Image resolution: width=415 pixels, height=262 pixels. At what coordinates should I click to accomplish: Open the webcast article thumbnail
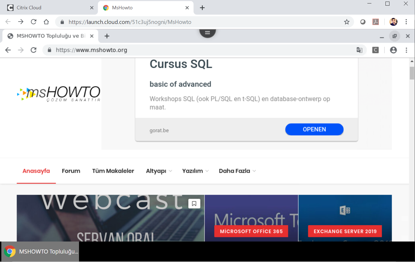point(110,218)
